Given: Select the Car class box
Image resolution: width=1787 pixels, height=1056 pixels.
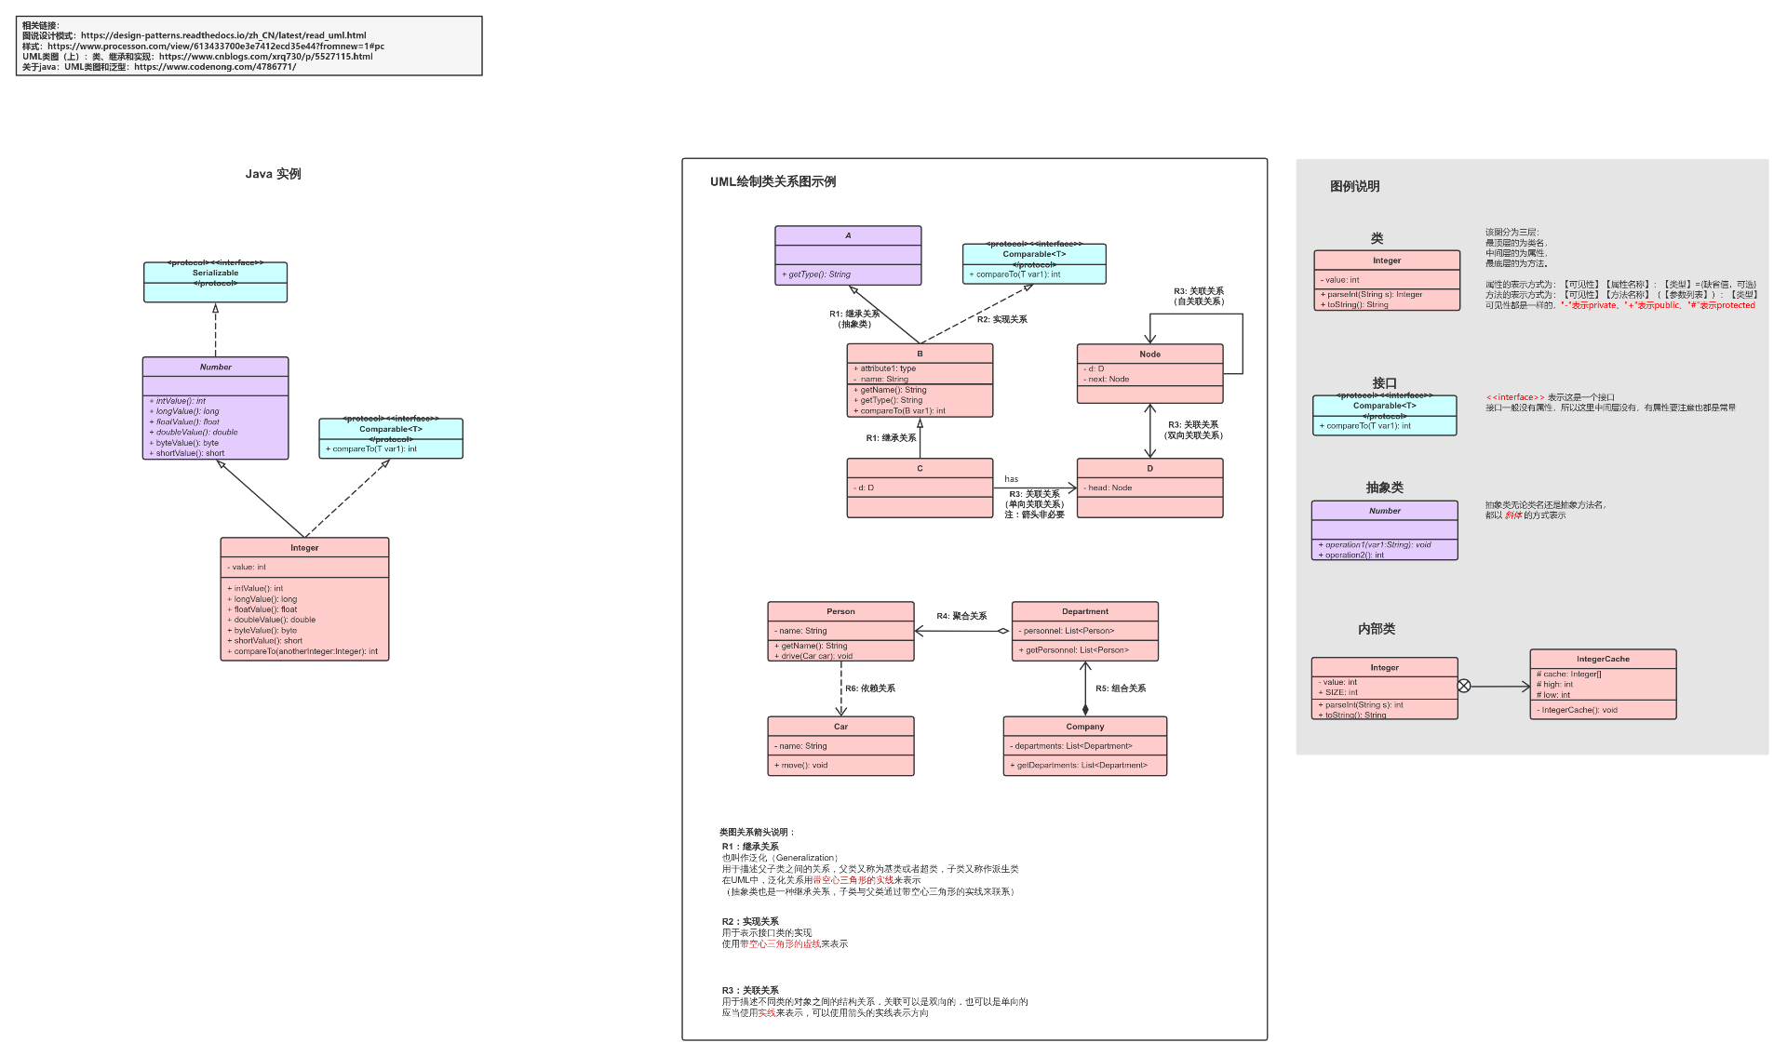Looking at the screenshot, I should 840,744.
